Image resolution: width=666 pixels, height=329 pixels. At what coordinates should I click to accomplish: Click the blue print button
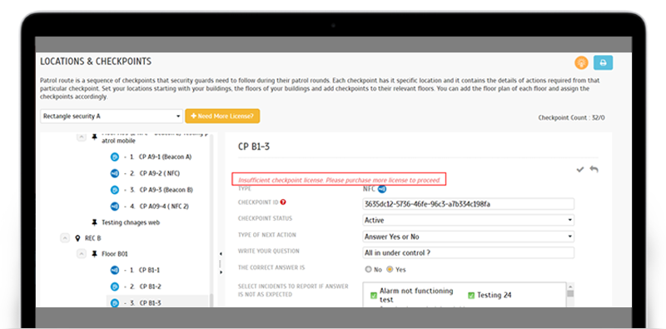pos(603,62)
